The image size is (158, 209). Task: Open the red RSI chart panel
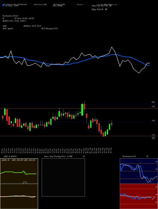(x=139, y=196)
